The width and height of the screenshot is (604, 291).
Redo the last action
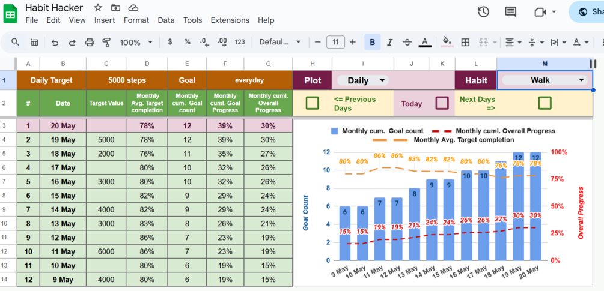coord(72,42)
